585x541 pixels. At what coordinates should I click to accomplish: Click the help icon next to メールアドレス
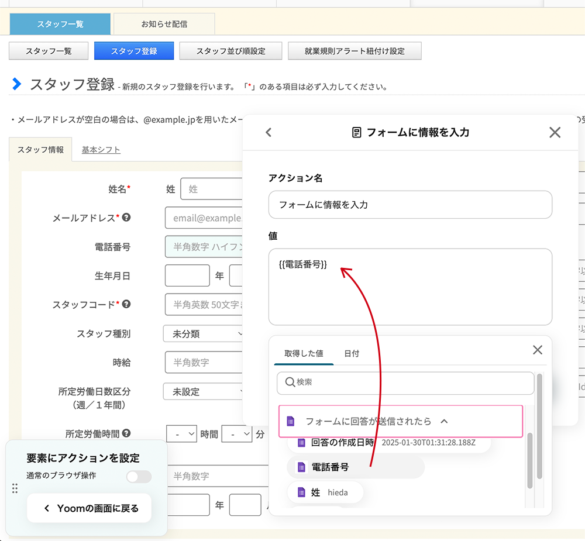point(126,217)
